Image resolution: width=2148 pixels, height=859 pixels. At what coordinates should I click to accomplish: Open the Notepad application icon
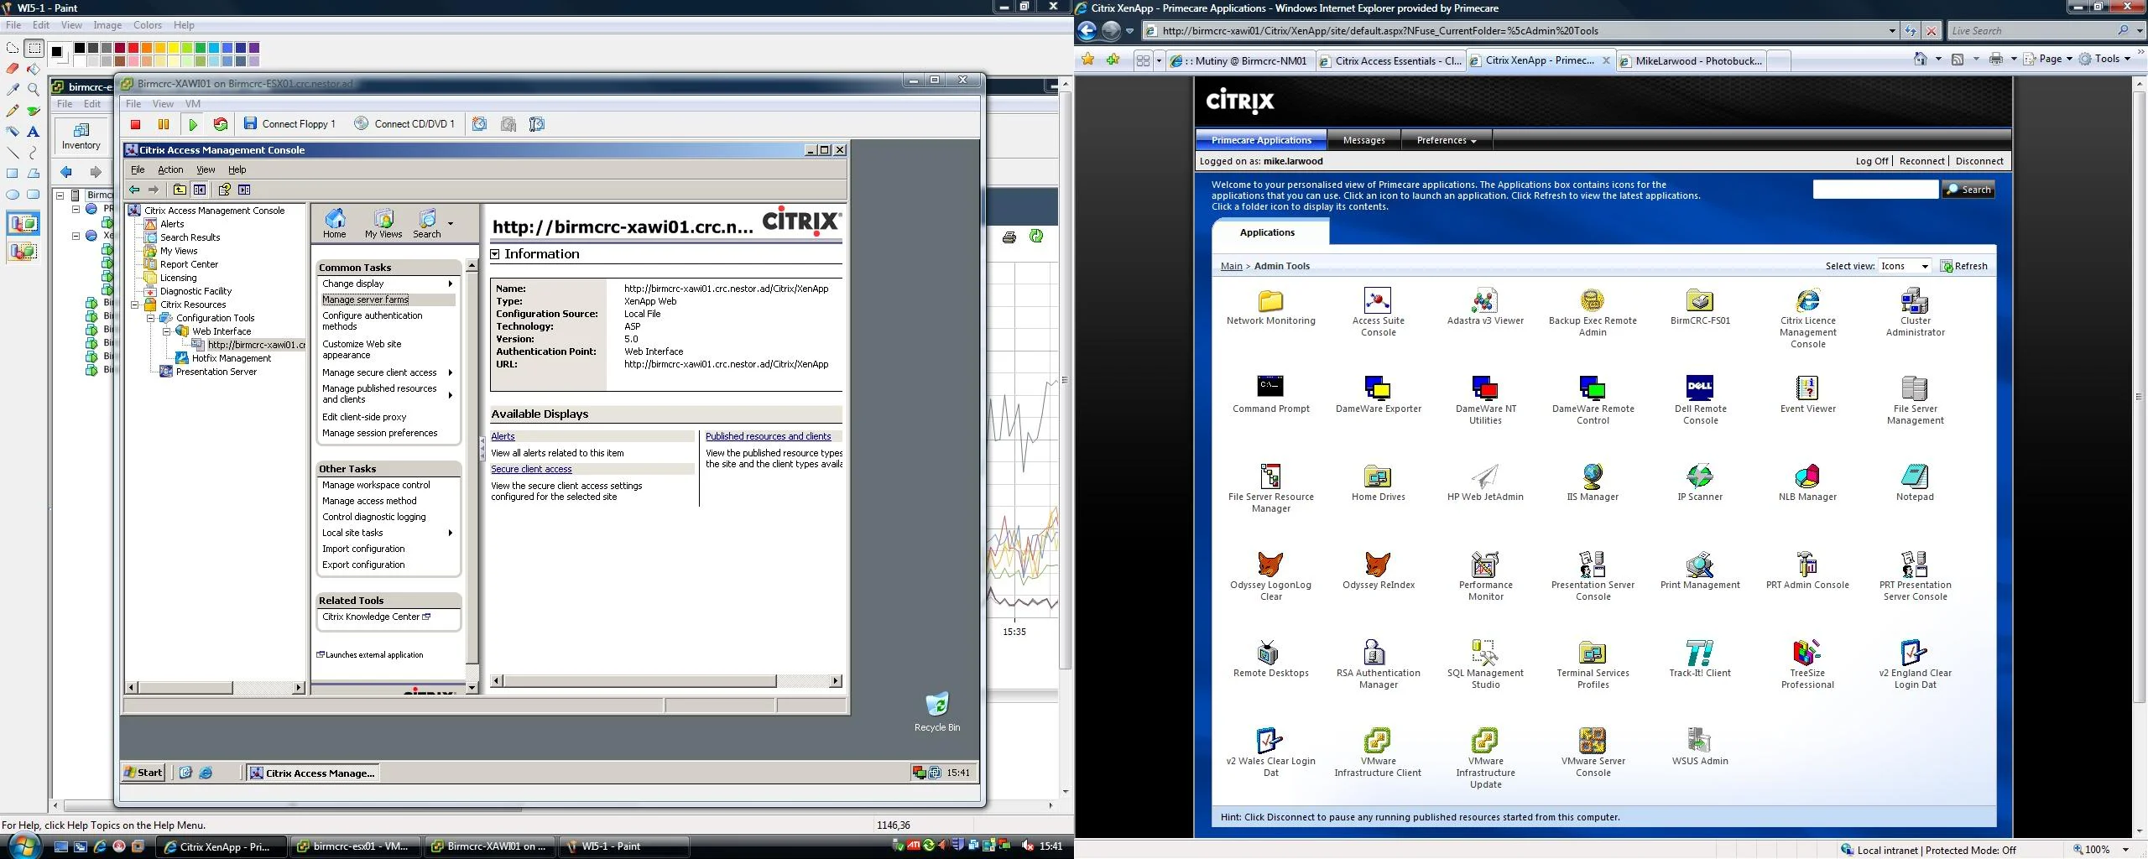(x=1915, y=483)
